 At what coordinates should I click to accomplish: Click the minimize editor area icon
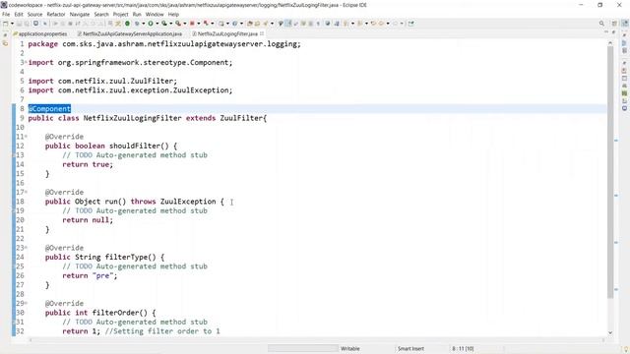[606, 31]
